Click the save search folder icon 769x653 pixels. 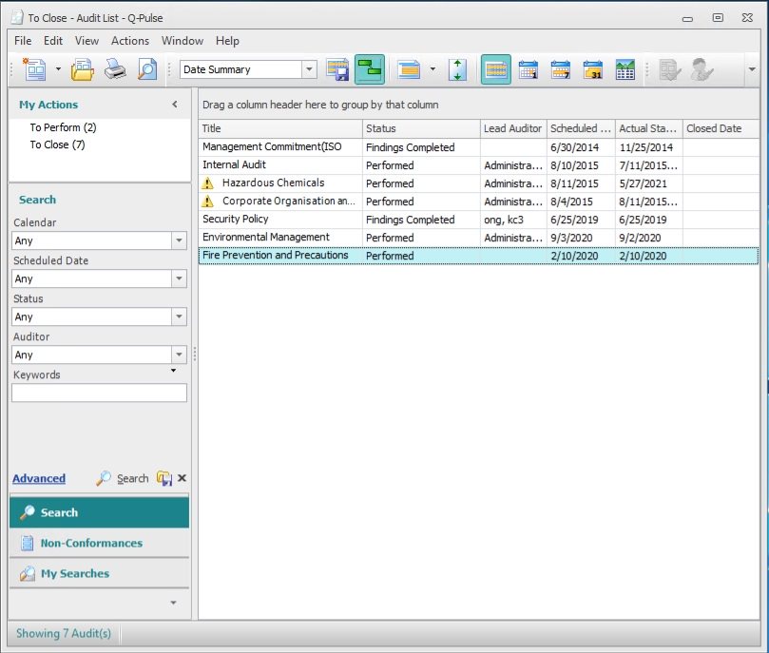point(163,479)
